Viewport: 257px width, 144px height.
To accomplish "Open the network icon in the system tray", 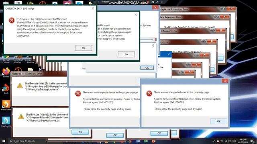I will [226, 141].
